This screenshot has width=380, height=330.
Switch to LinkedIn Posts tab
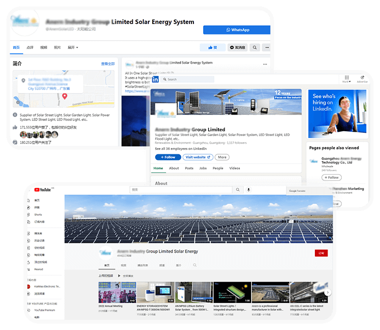[189, 168]
